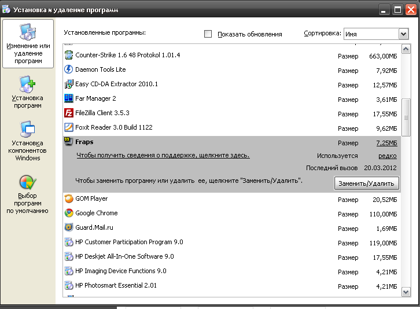
Task: Open the Fraps support information link
Action: (163, 155)
